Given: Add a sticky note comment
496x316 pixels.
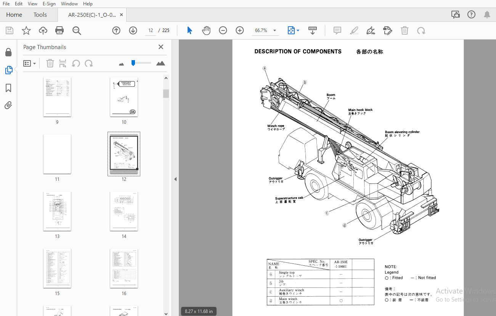Looking at the screenshot, I should coord(337,30).
